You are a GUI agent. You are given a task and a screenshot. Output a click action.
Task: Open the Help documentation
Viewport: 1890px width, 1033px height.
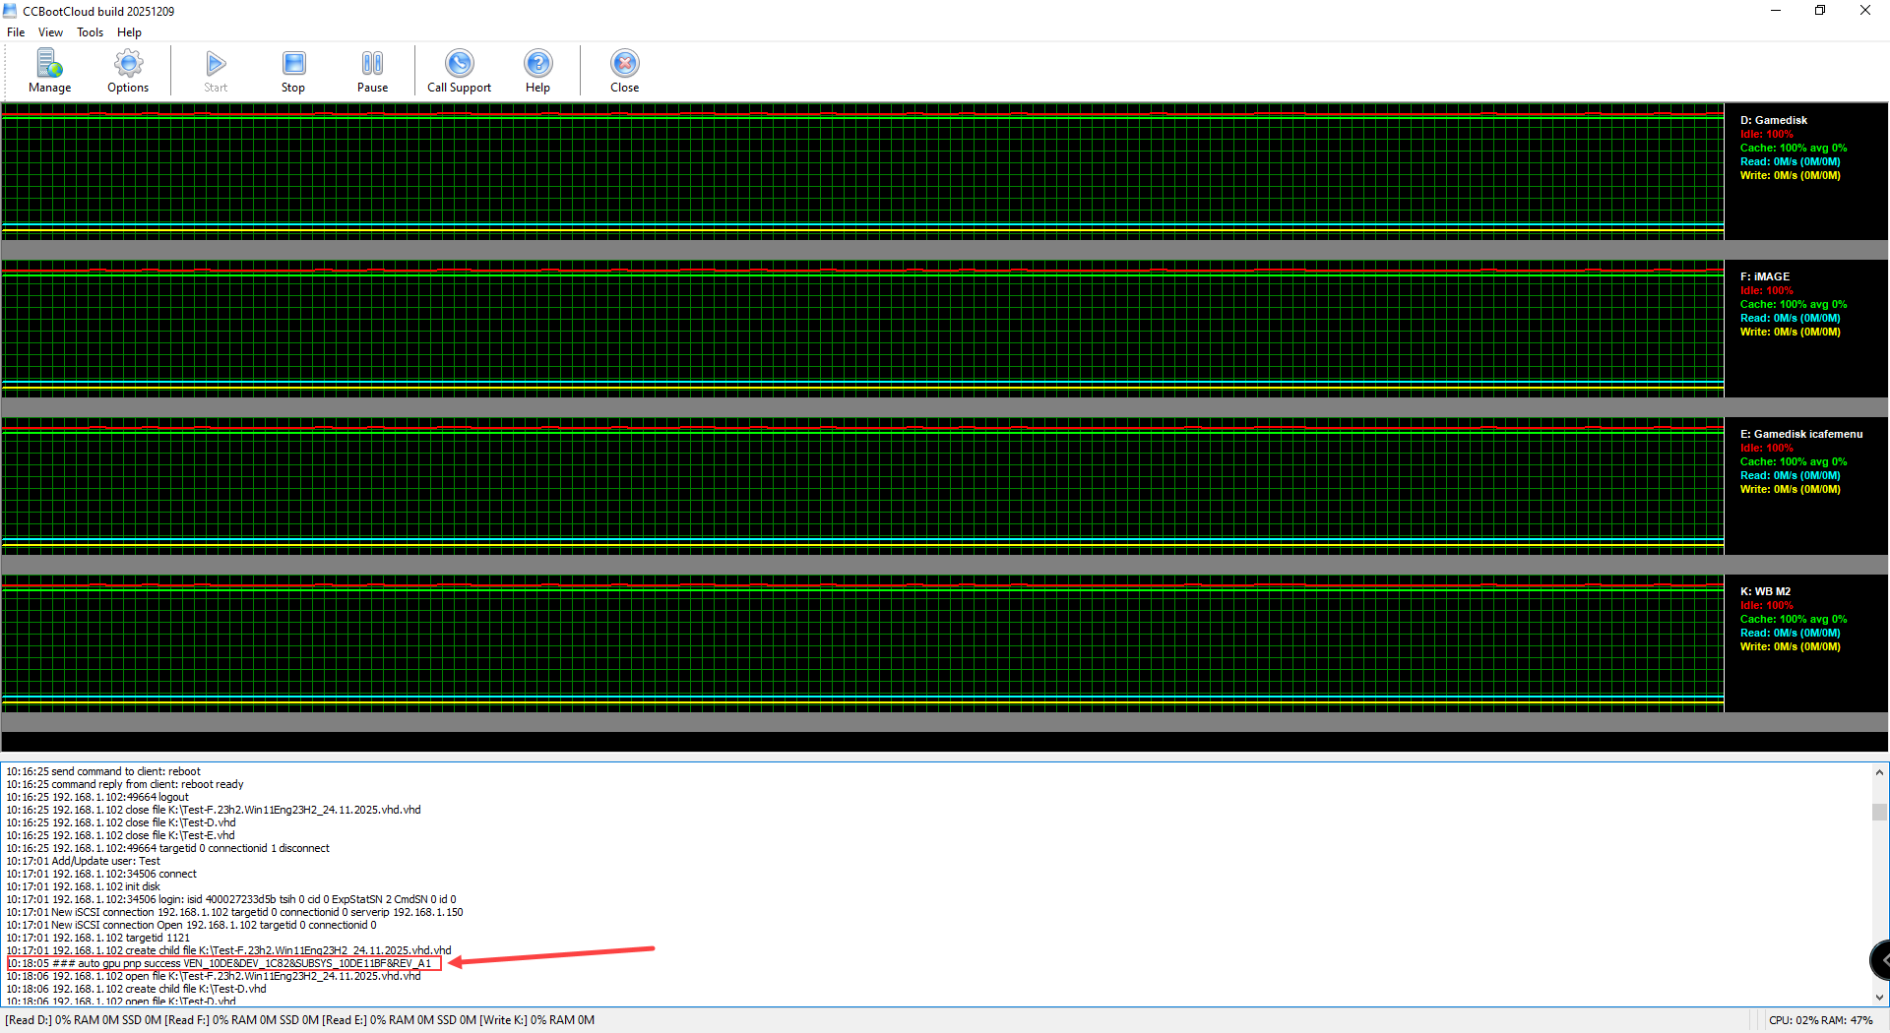(537, 69)
